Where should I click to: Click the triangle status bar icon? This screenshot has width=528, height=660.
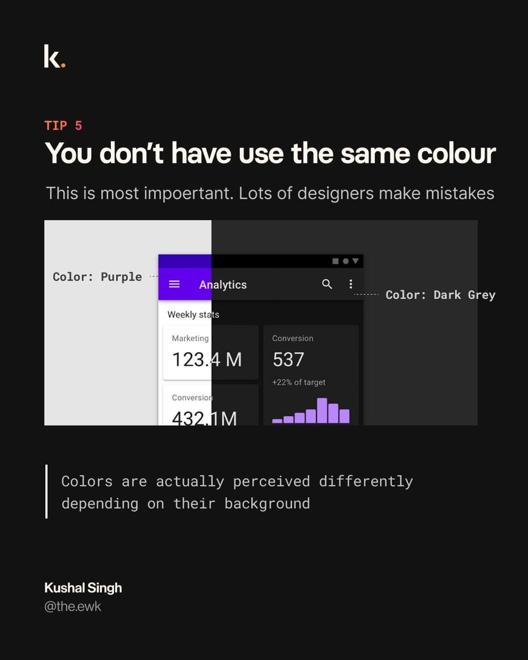click(355, 261)
